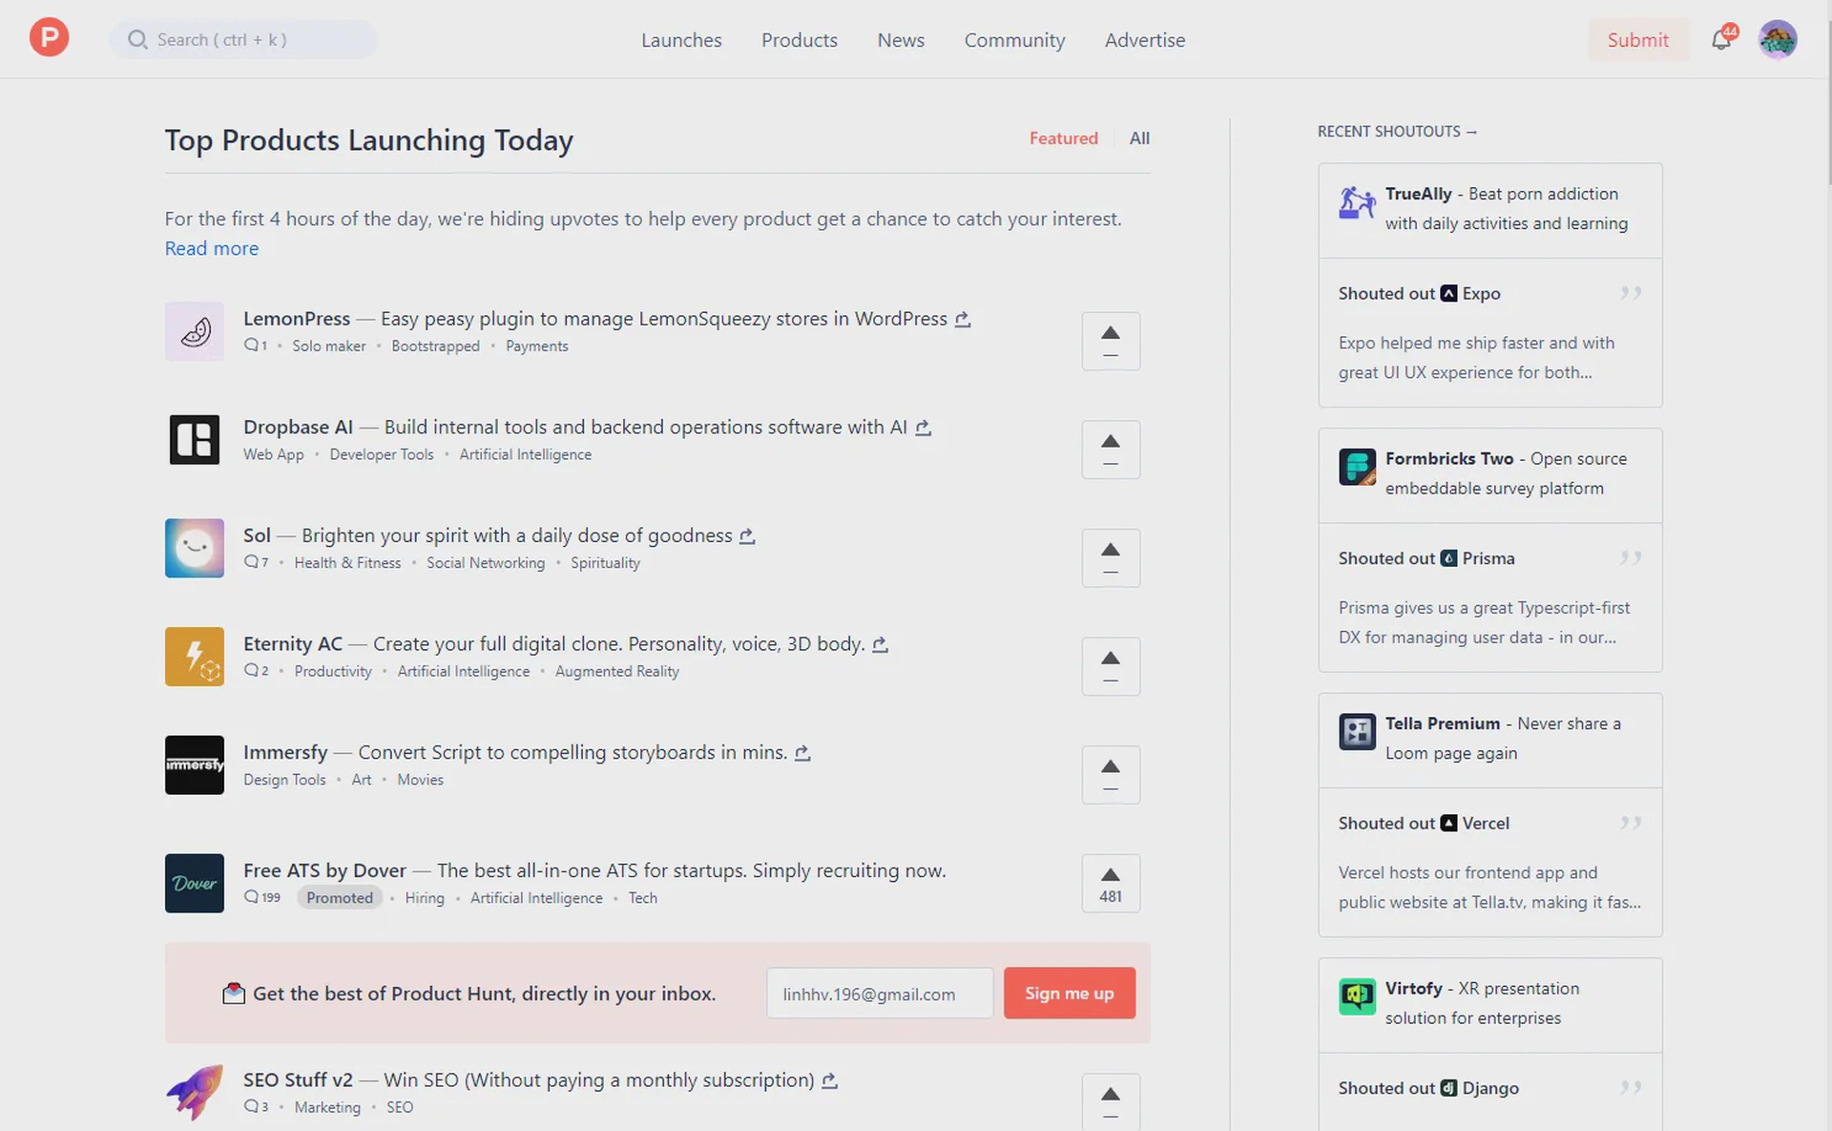
Task: Click the Django logo in shoutout
Action: click(x=1448, y=1088)
